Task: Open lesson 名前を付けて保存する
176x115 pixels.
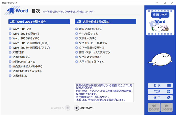Action: tap(91, 62)
